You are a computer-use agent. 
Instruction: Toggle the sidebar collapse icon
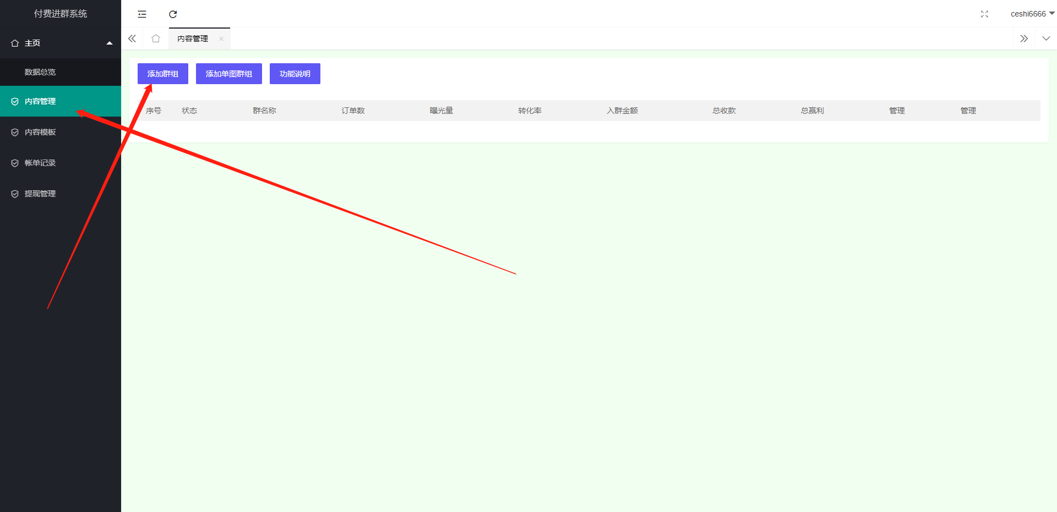(x=142, y=14)
